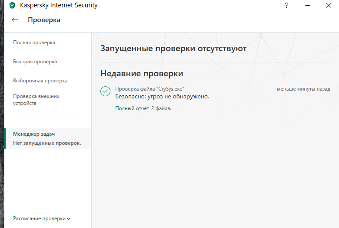
Task: Select Быстрая проверка in the sidebar
Action: [x=35, y=62]
